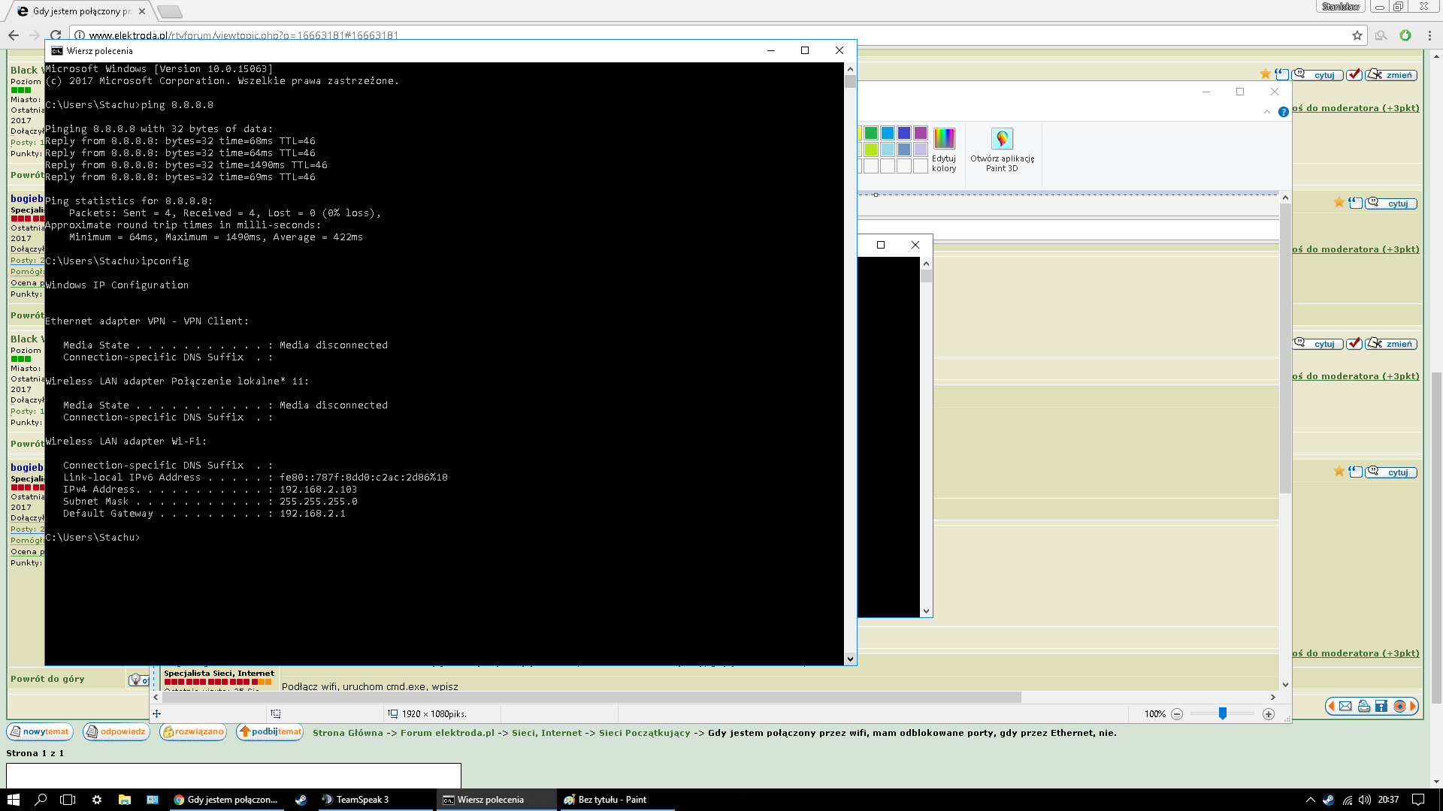
Task: Adjust the Paint zoom slider handle
Action: tap(1223, 713)
